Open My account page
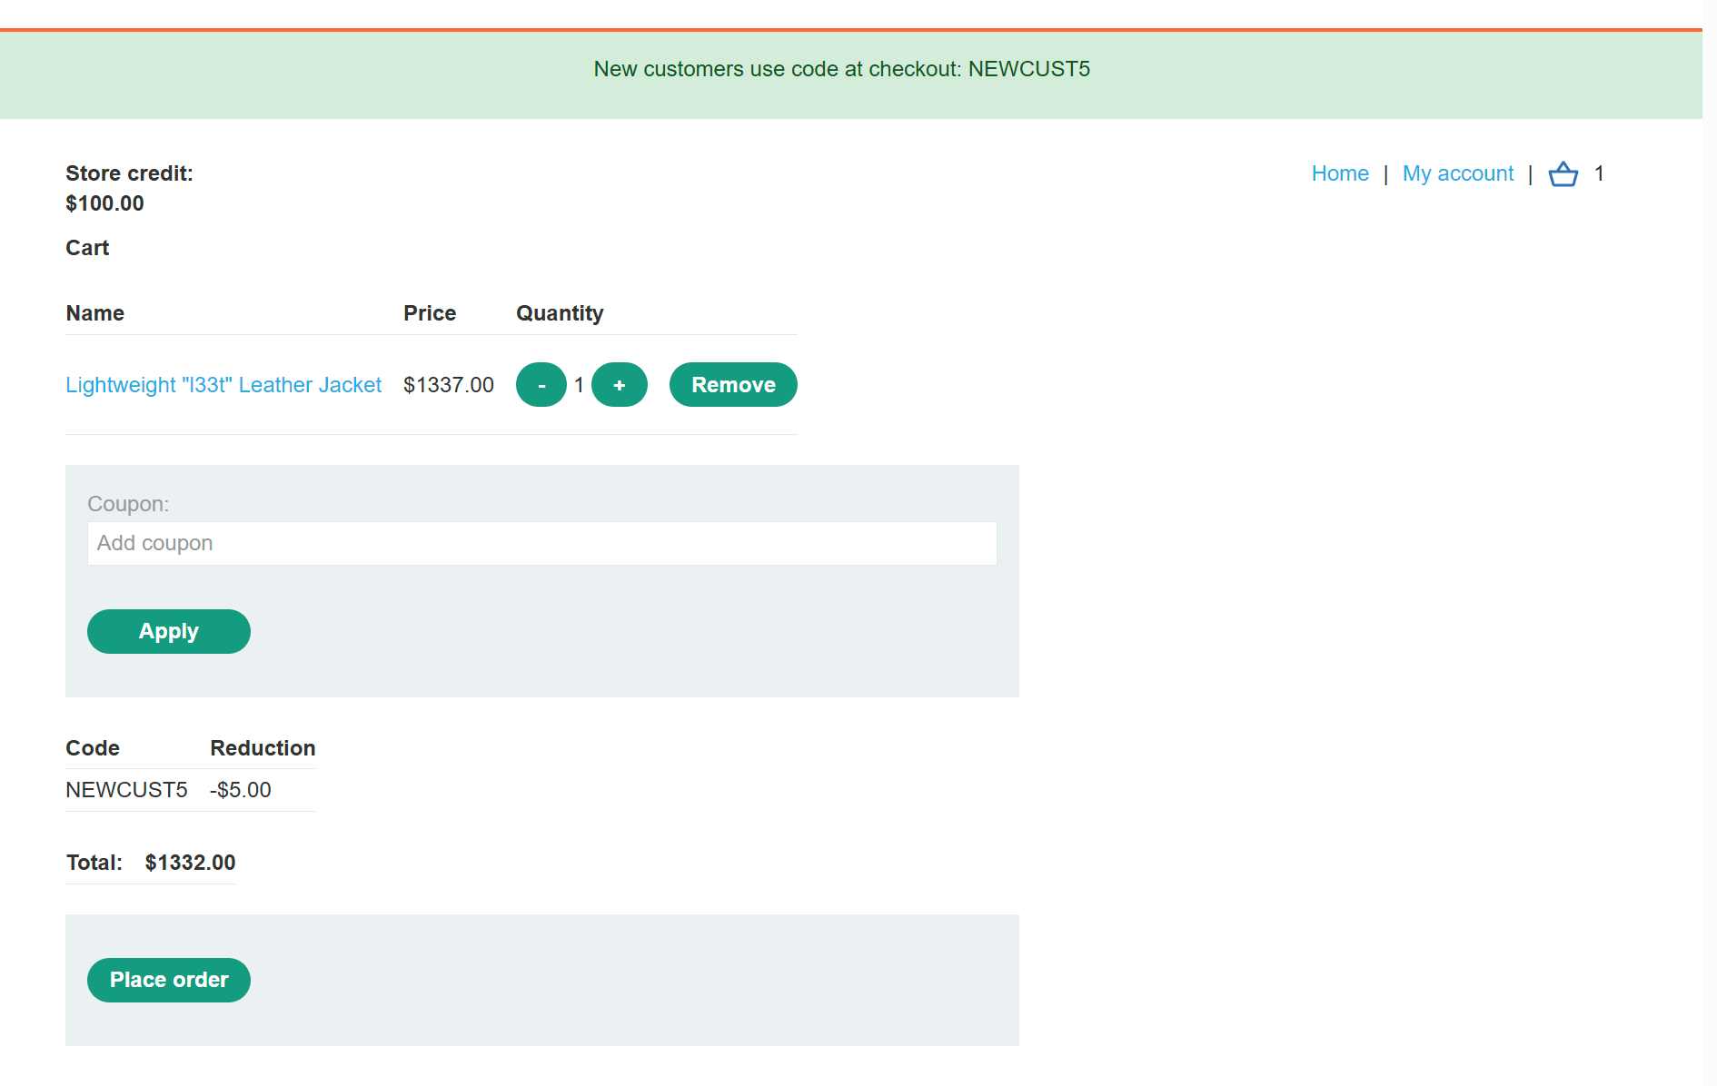Image resolution: width=1717 pixels, height=1086 pixels. (x=1458, y=173)
